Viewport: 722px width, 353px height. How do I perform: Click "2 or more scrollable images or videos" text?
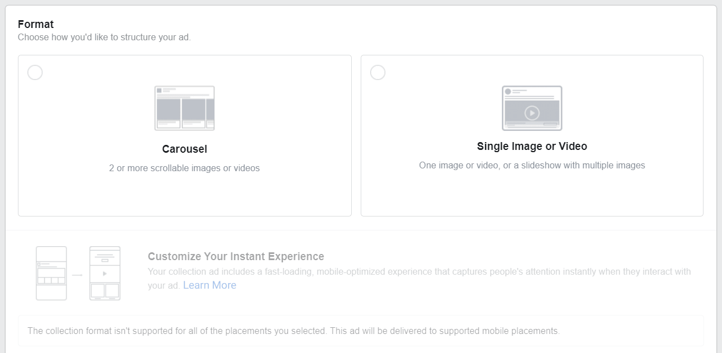[184, 168]
